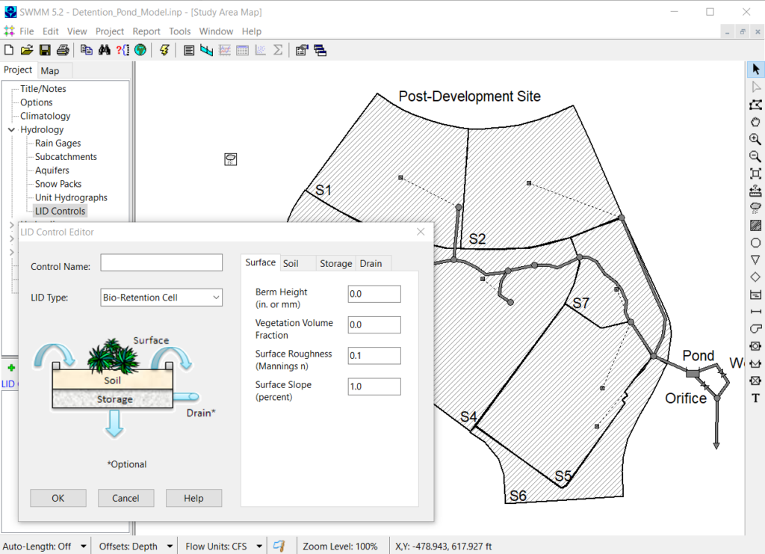This screenshot has width=765, height=554.
Task: Click inside the Control Name field
Action: click(161, 262)
